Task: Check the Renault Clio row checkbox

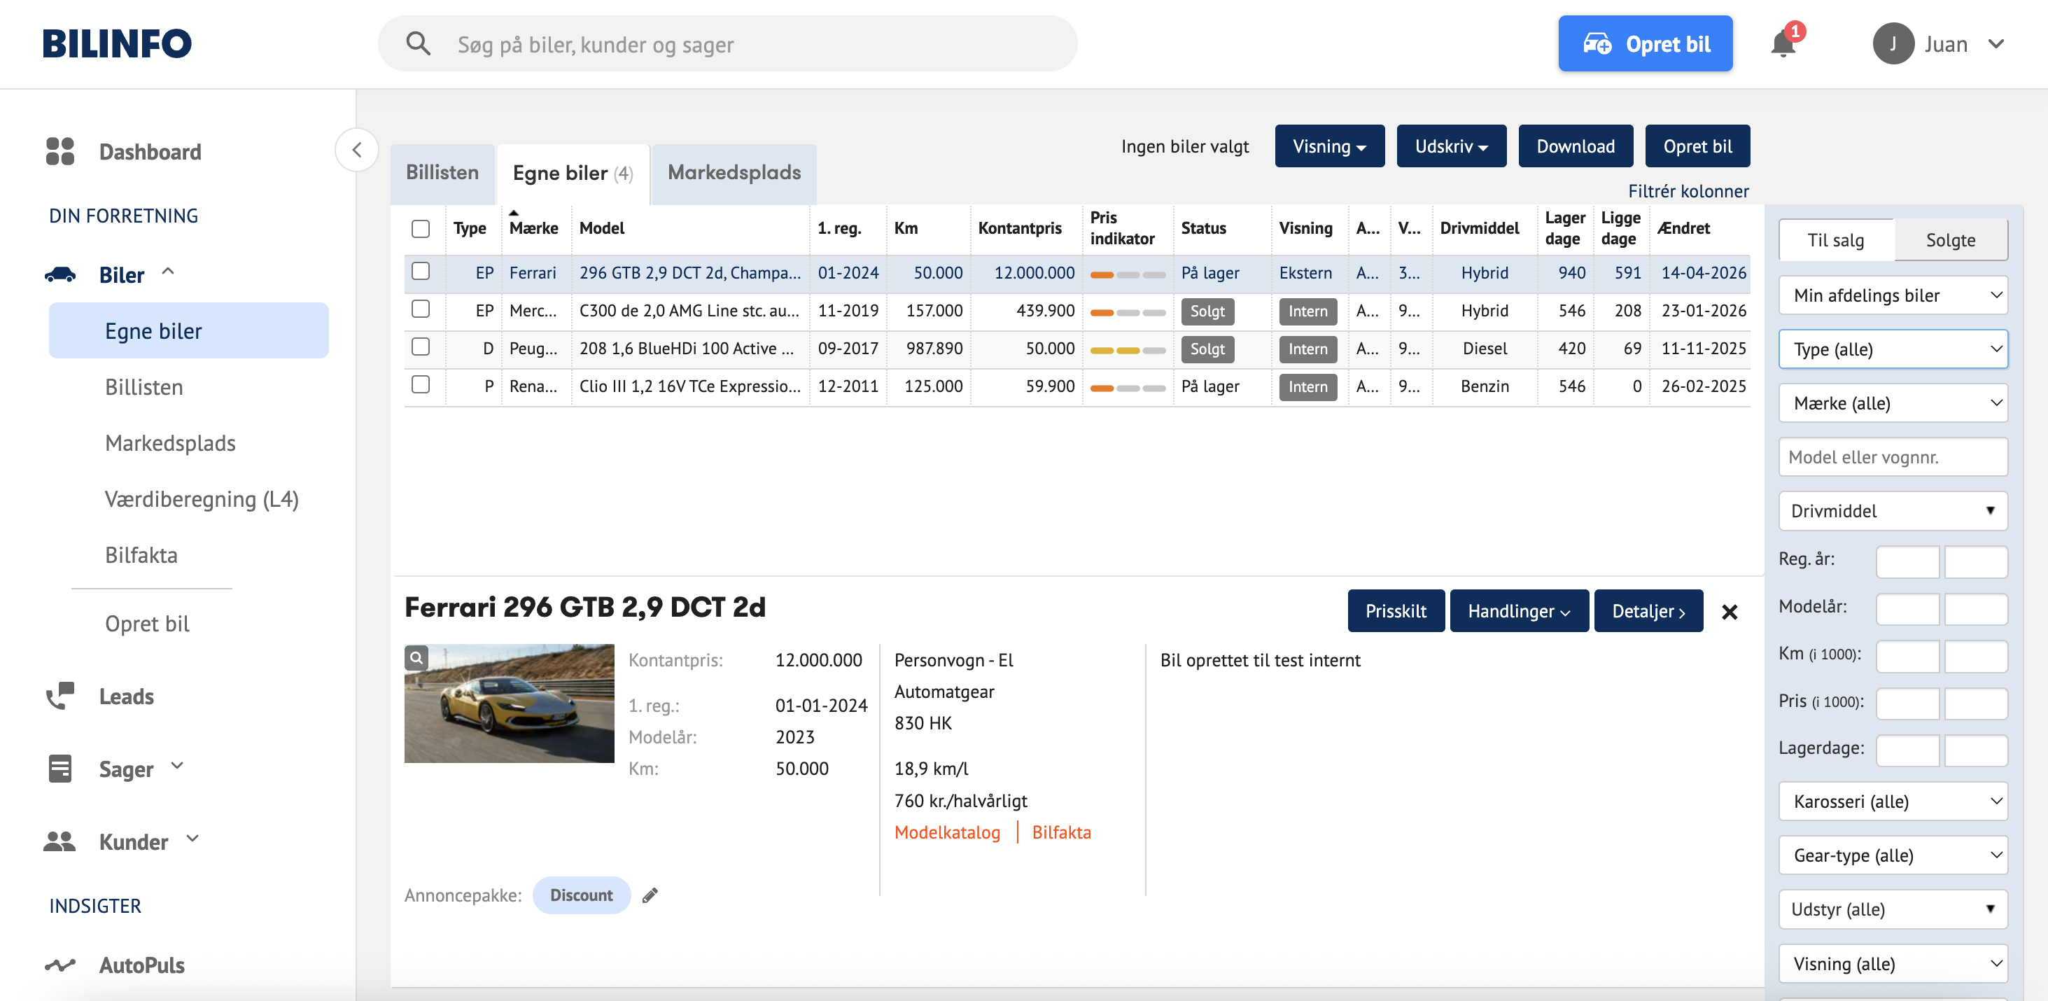Action: [x=421, y=385]
